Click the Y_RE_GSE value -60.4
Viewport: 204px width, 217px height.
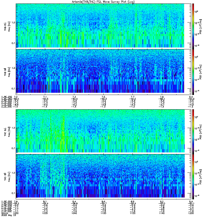tap(74, 99)
